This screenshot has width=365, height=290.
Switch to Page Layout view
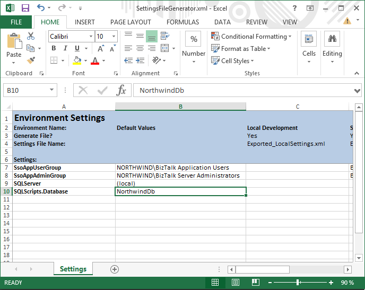pyautogui.click(x=236, y=283)
